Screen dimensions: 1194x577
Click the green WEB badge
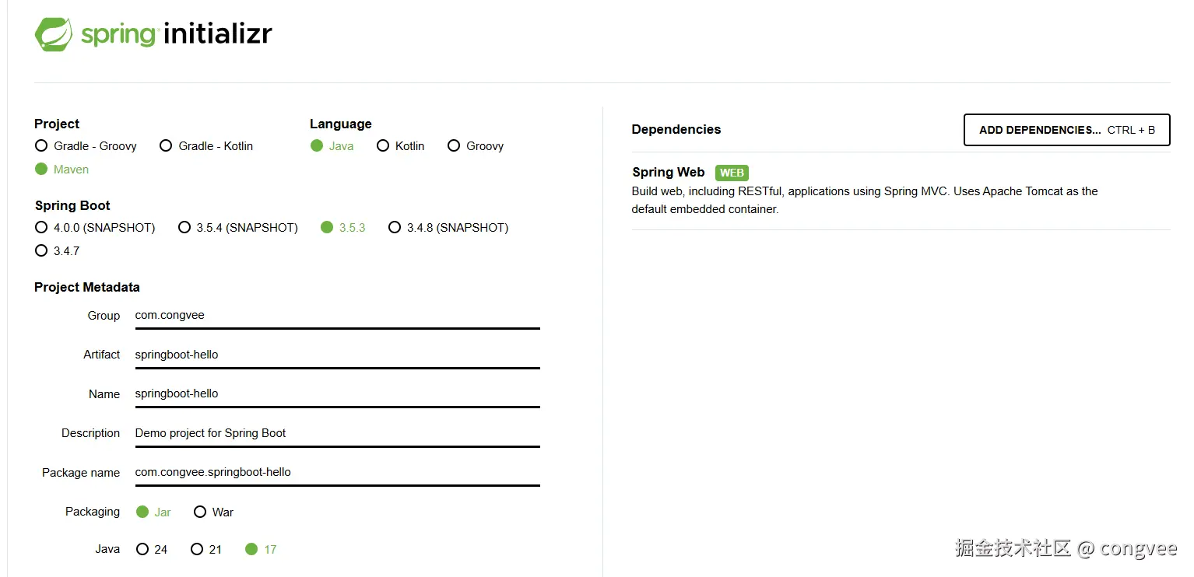[x=732, y=173]
